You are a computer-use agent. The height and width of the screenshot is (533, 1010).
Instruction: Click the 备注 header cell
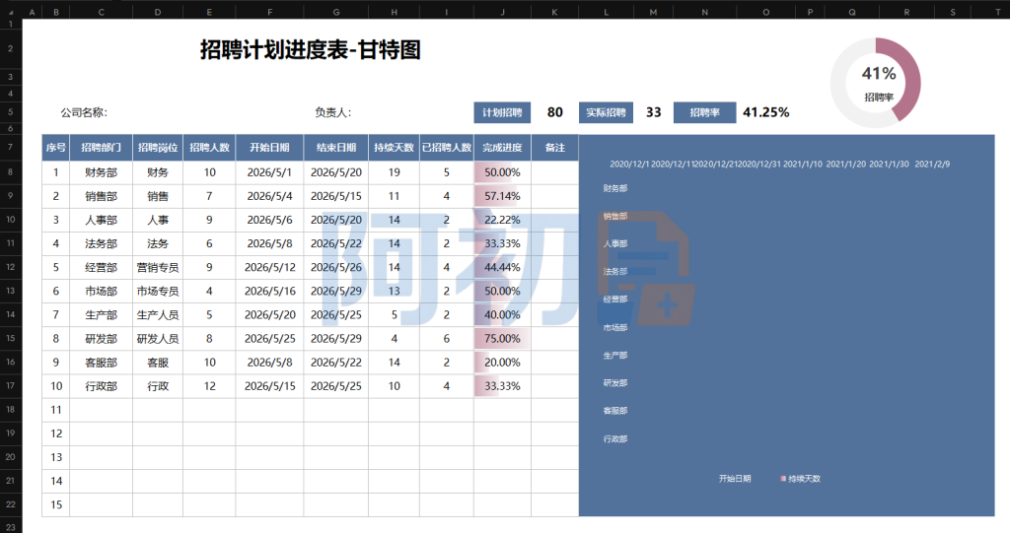pos(554,148)
